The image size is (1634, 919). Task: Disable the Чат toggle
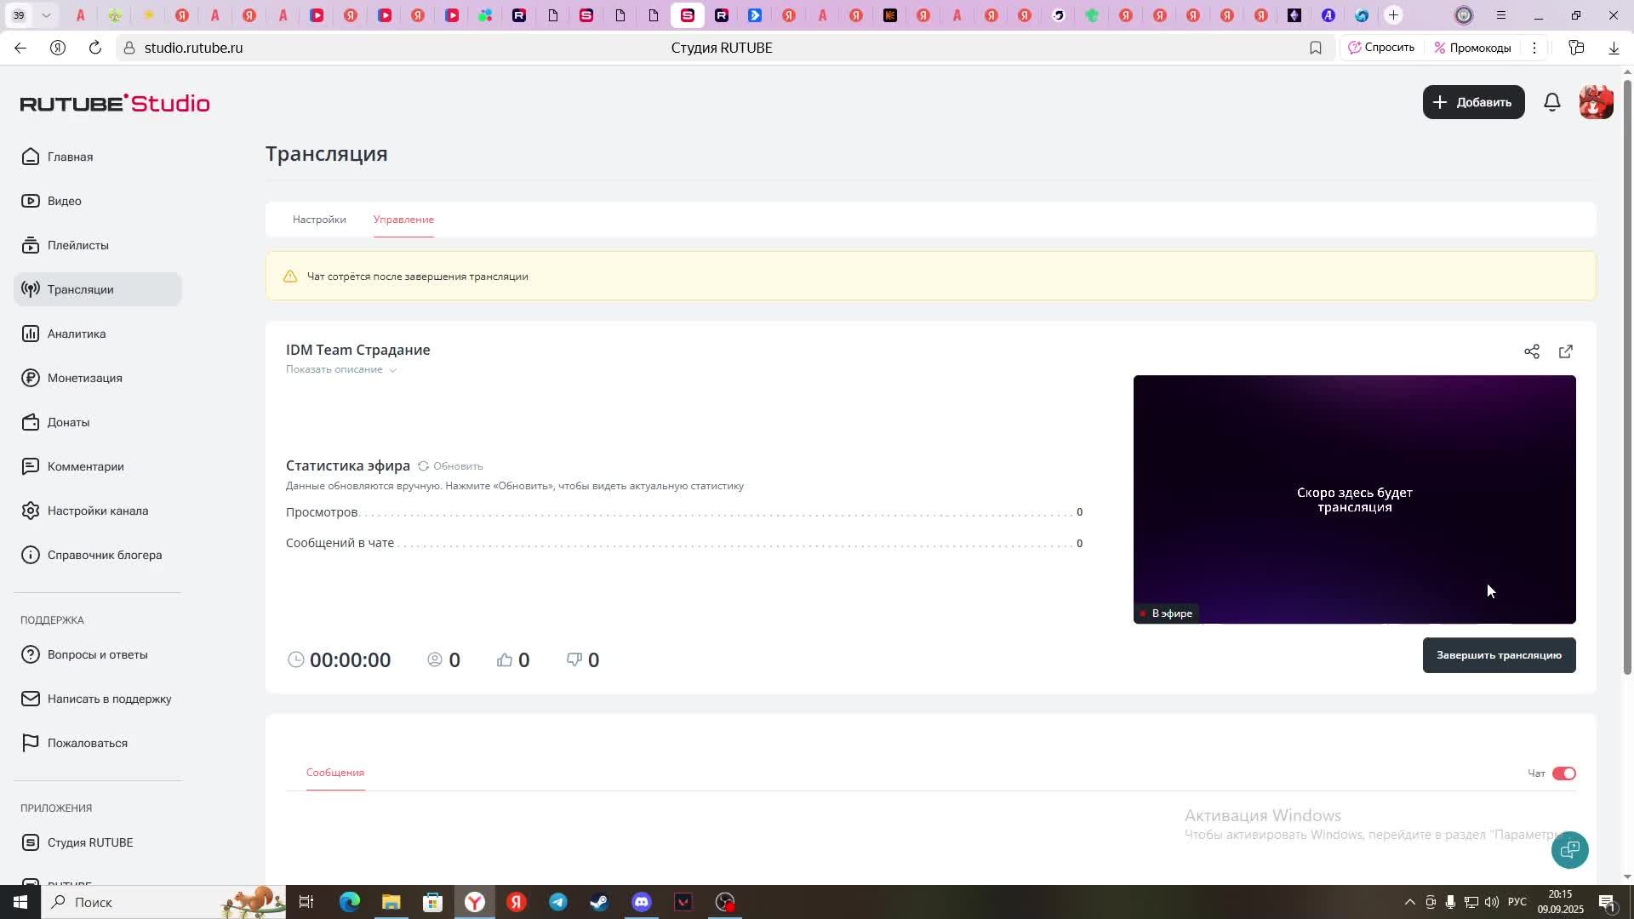(x=1564, y=773)
